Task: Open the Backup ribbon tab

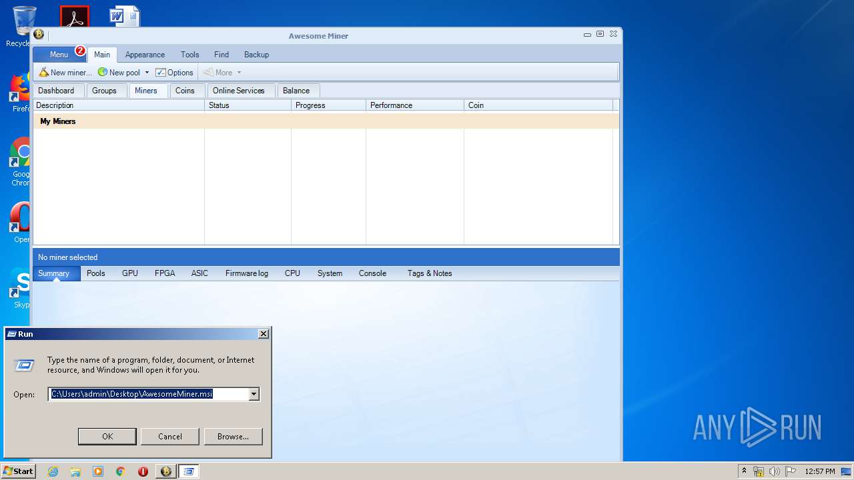Action: tap(256, 55)
